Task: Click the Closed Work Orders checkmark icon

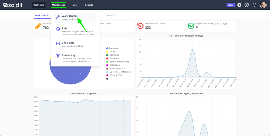Action: 191,26
